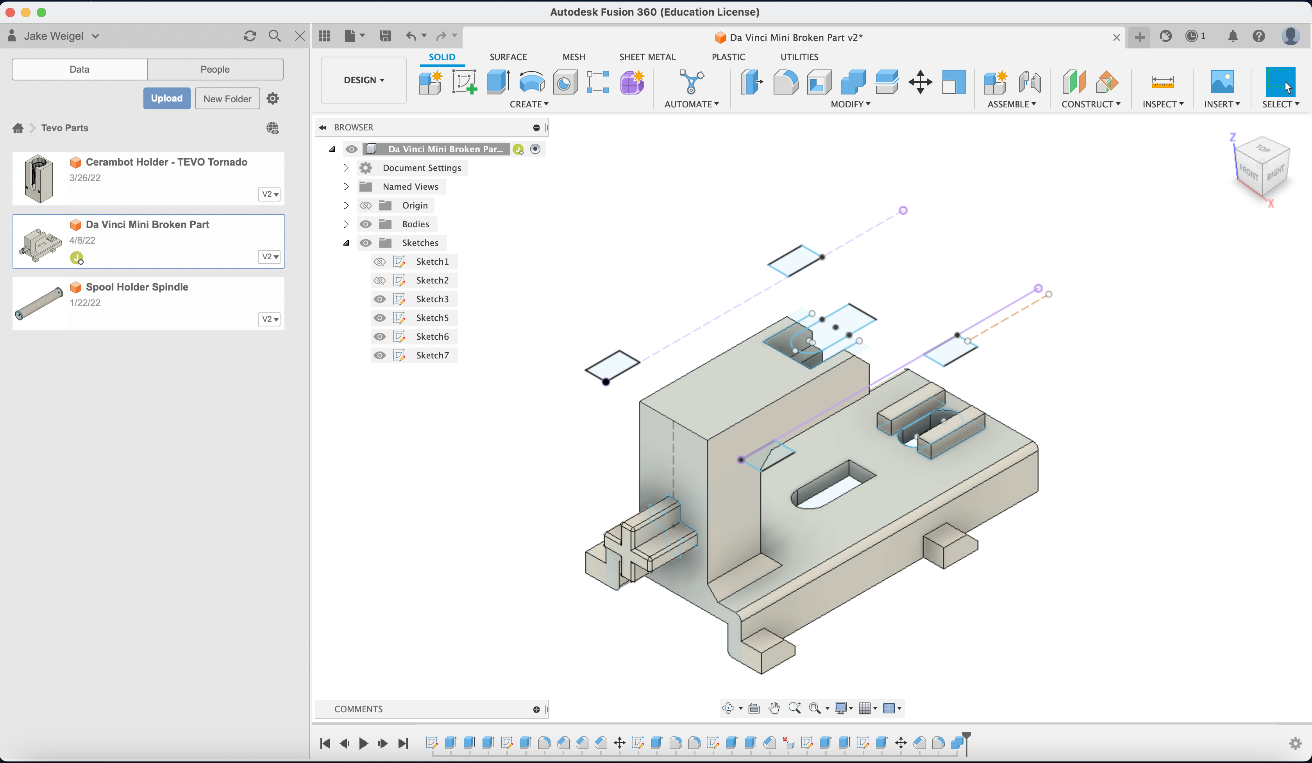Open Cerambot Holder version V2 dropdown
Image resolution: width=1312 pixels, height=763 pixels.
(x=269, y=194)
